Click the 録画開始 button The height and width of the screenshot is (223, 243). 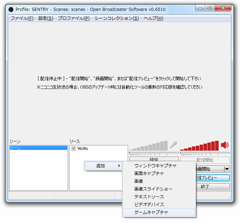[210, 169]
